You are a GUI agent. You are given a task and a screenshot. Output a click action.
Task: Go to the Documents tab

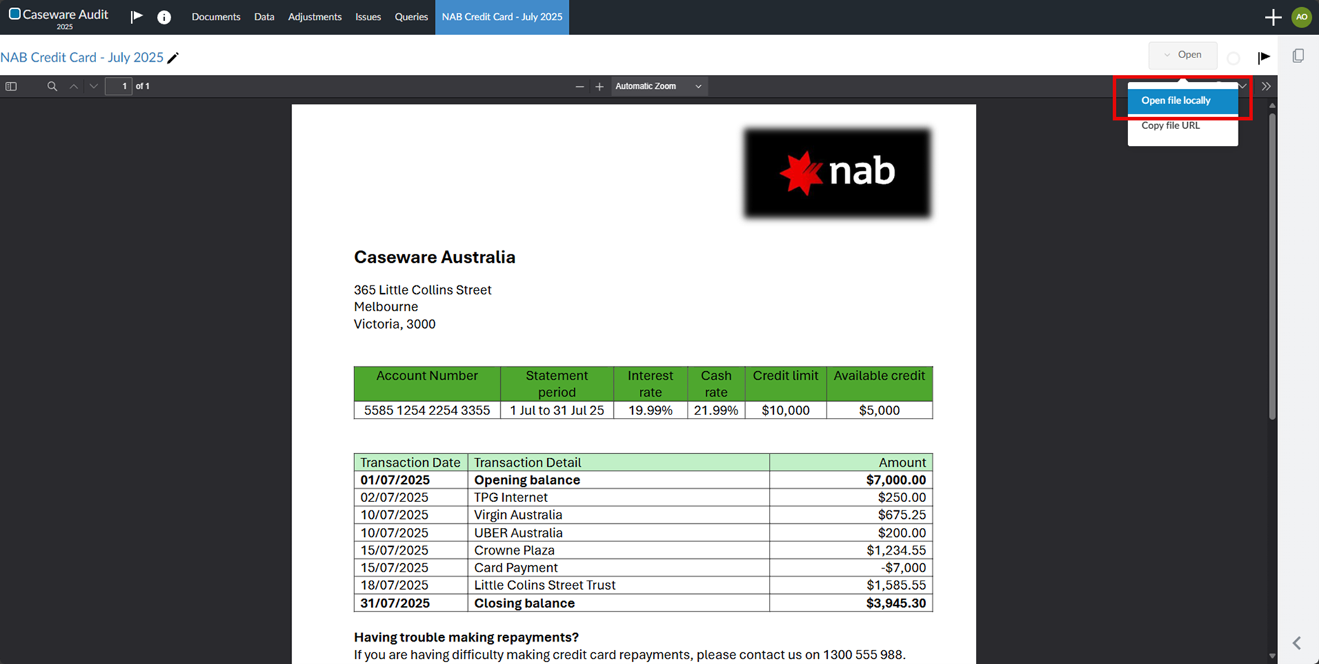coord(216,17)
